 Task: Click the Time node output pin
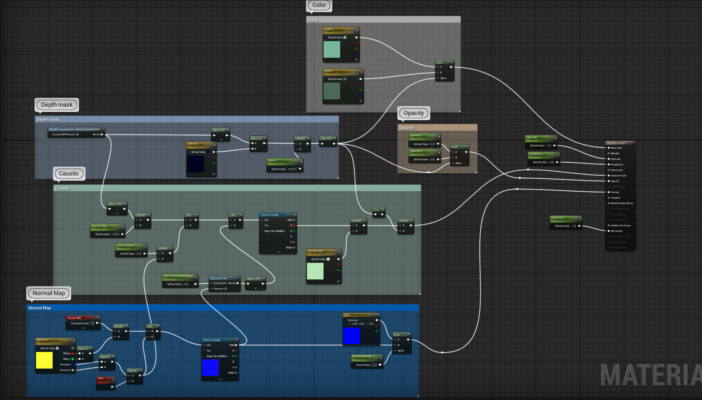click(112, 387)
